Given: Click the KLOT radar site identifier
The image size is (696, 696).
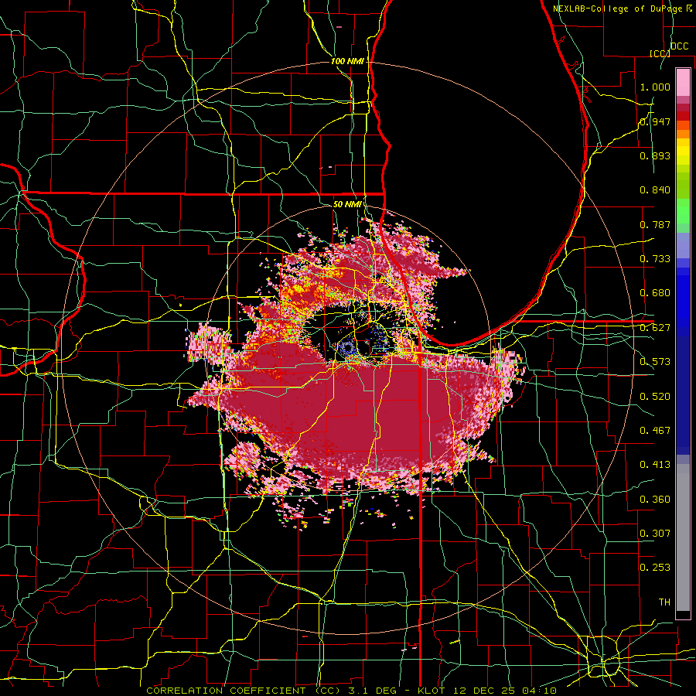Looking at the screenshot, I should pyautogui.click(x=432, y=691).
